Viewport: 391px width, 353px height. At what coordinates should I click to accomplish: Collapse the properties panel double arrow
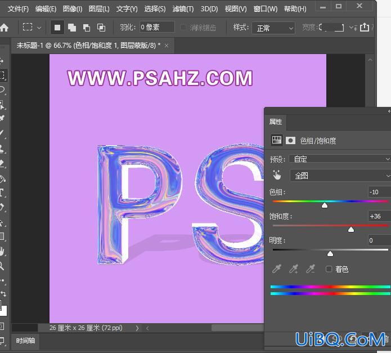coord(389,111)
